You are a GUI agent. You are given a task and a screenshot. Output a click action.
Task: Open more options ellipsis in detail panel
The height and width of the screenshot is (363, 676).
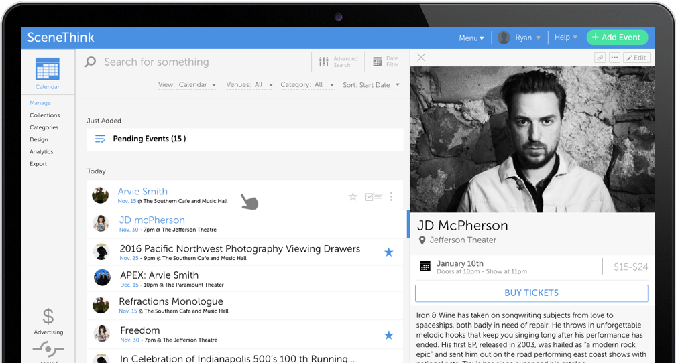pyautogui.click(x=614, y=58)
